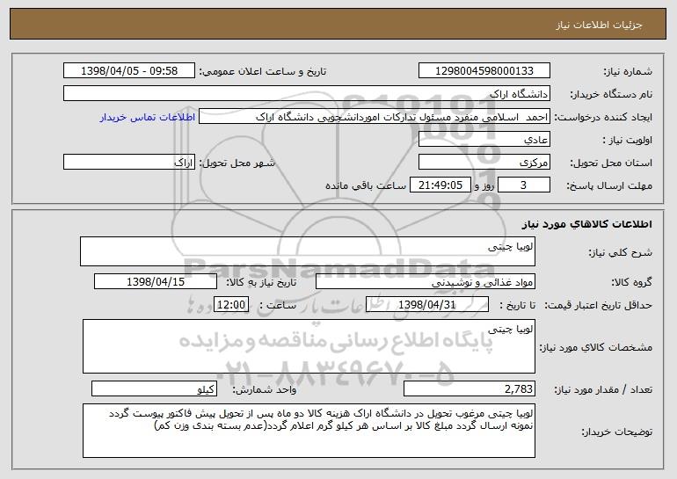Click the label شرح کلی نیاز
This screenshot has width=677, height=479.
click(621, 252)
